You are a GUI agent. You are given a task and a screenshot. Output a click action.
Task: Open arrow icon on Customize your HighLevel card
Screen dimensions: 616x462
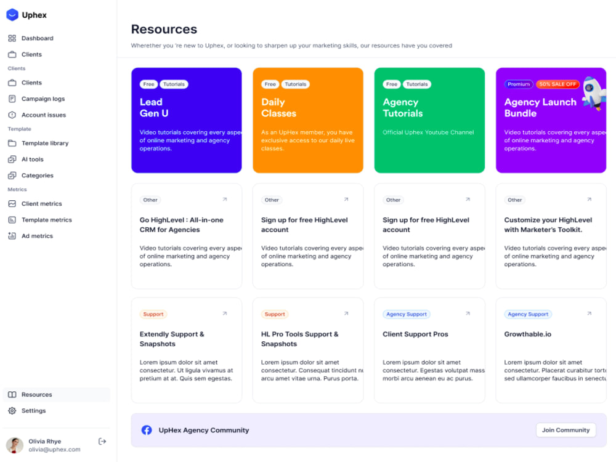click(x=590, y=200)
